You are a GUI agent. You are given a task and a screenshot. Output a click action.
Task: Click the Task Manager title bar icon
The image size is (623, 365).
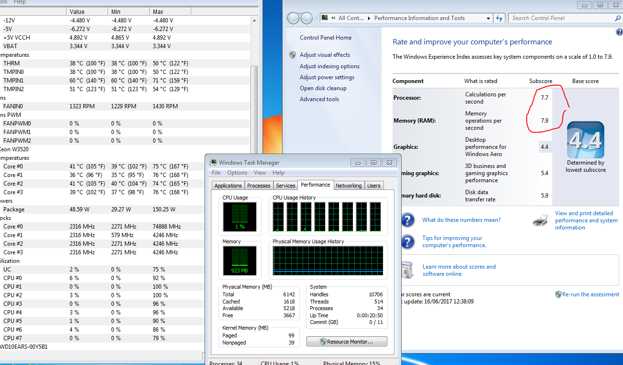[213, 163]
